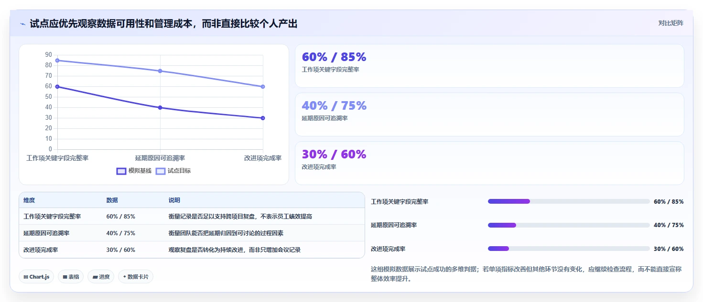Click the 60% / 85% data card
This screenshot has width=703, height=302.
coord(489,66)
